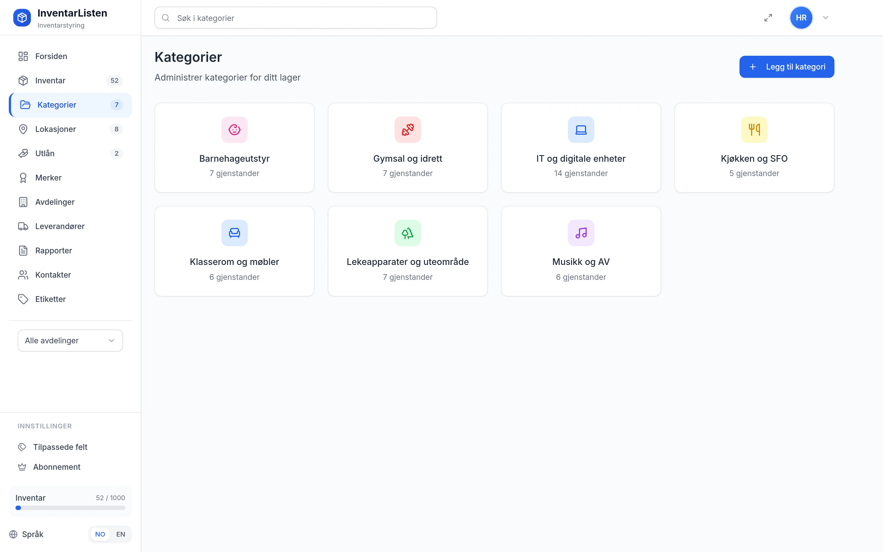The height and width of the screenshot is (552, 883).
Task: Open the Abonnement settings link
Action: [57, 467]
